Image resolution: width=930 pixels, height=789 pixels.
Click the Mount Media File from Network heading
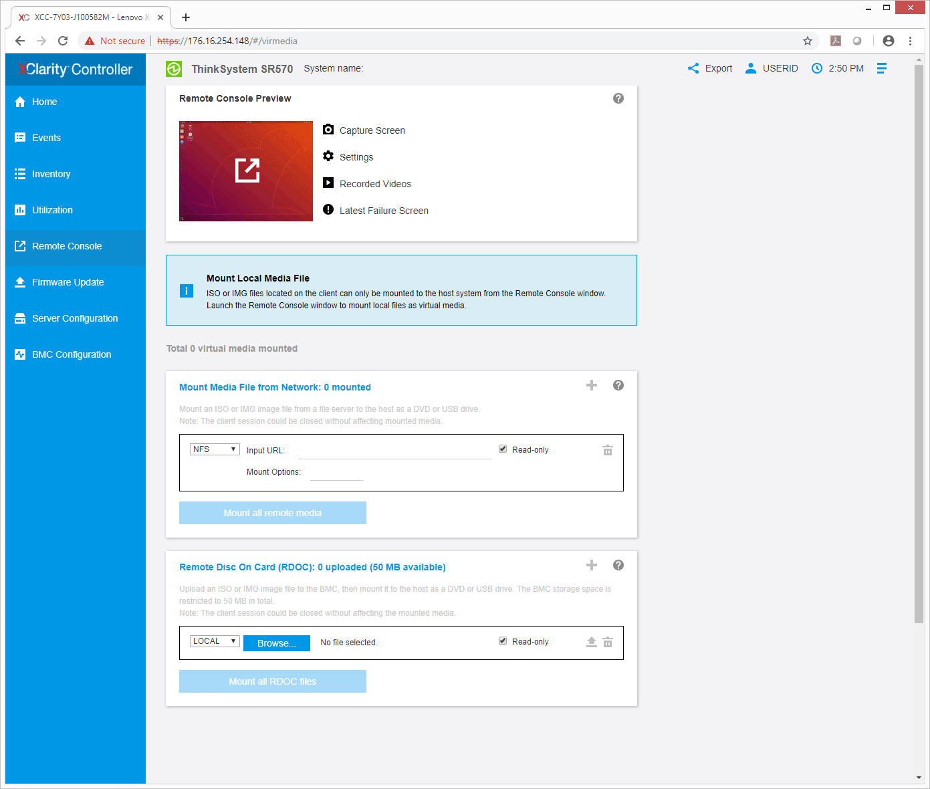pyautogui.click(x=275, y=387)
